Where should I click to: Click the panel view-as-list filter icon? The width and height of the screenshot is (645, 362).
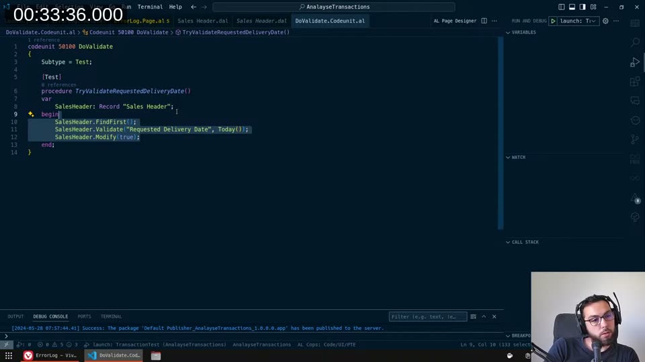click(474, 316)
